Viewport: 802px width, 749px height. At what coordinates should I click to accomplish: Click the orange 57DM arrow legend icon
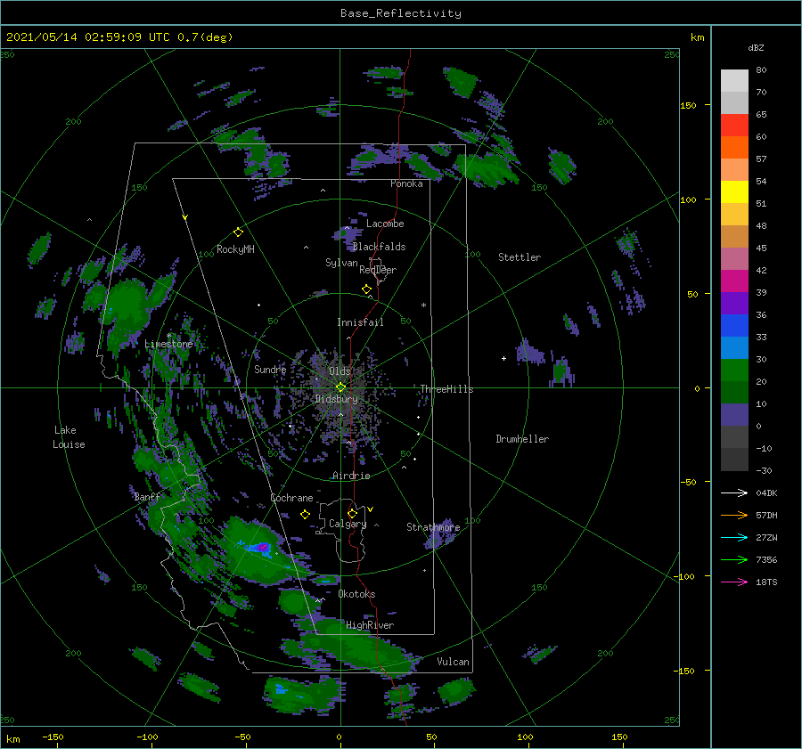(734, 516)
